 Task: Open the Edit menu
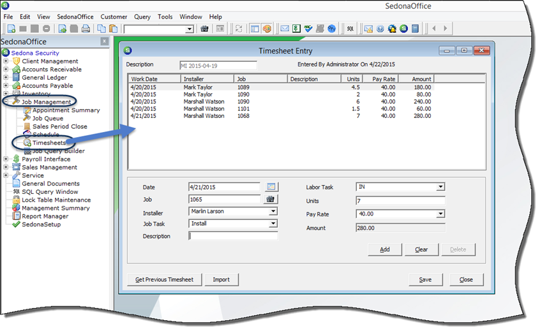25,17
